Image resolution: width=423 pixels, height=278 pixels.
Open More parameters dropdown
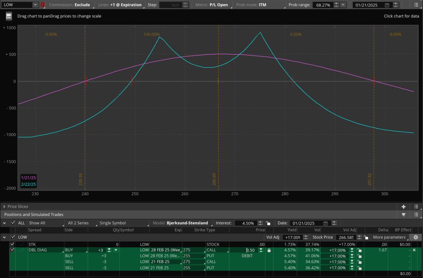(390, 237)
